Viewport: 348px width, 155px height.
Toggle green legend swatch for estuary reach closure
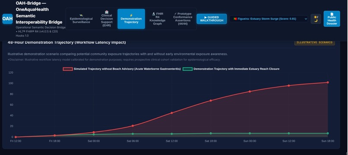(x=187, y=69)
